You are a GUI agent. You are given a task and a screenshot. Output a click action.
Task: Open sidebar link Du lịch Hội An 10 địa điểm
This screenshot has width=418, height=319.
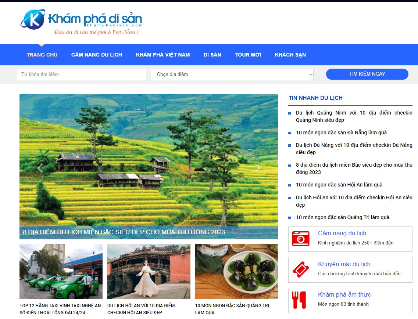pyautogui.click(x=354, y=201)
